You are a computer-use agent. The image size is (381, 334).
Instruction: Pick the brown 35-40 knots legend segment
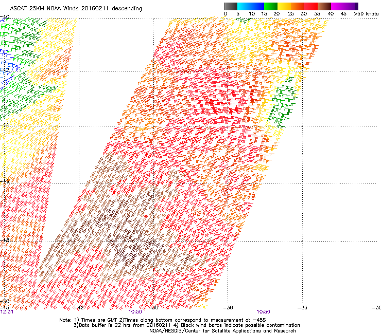pos(324,6)
